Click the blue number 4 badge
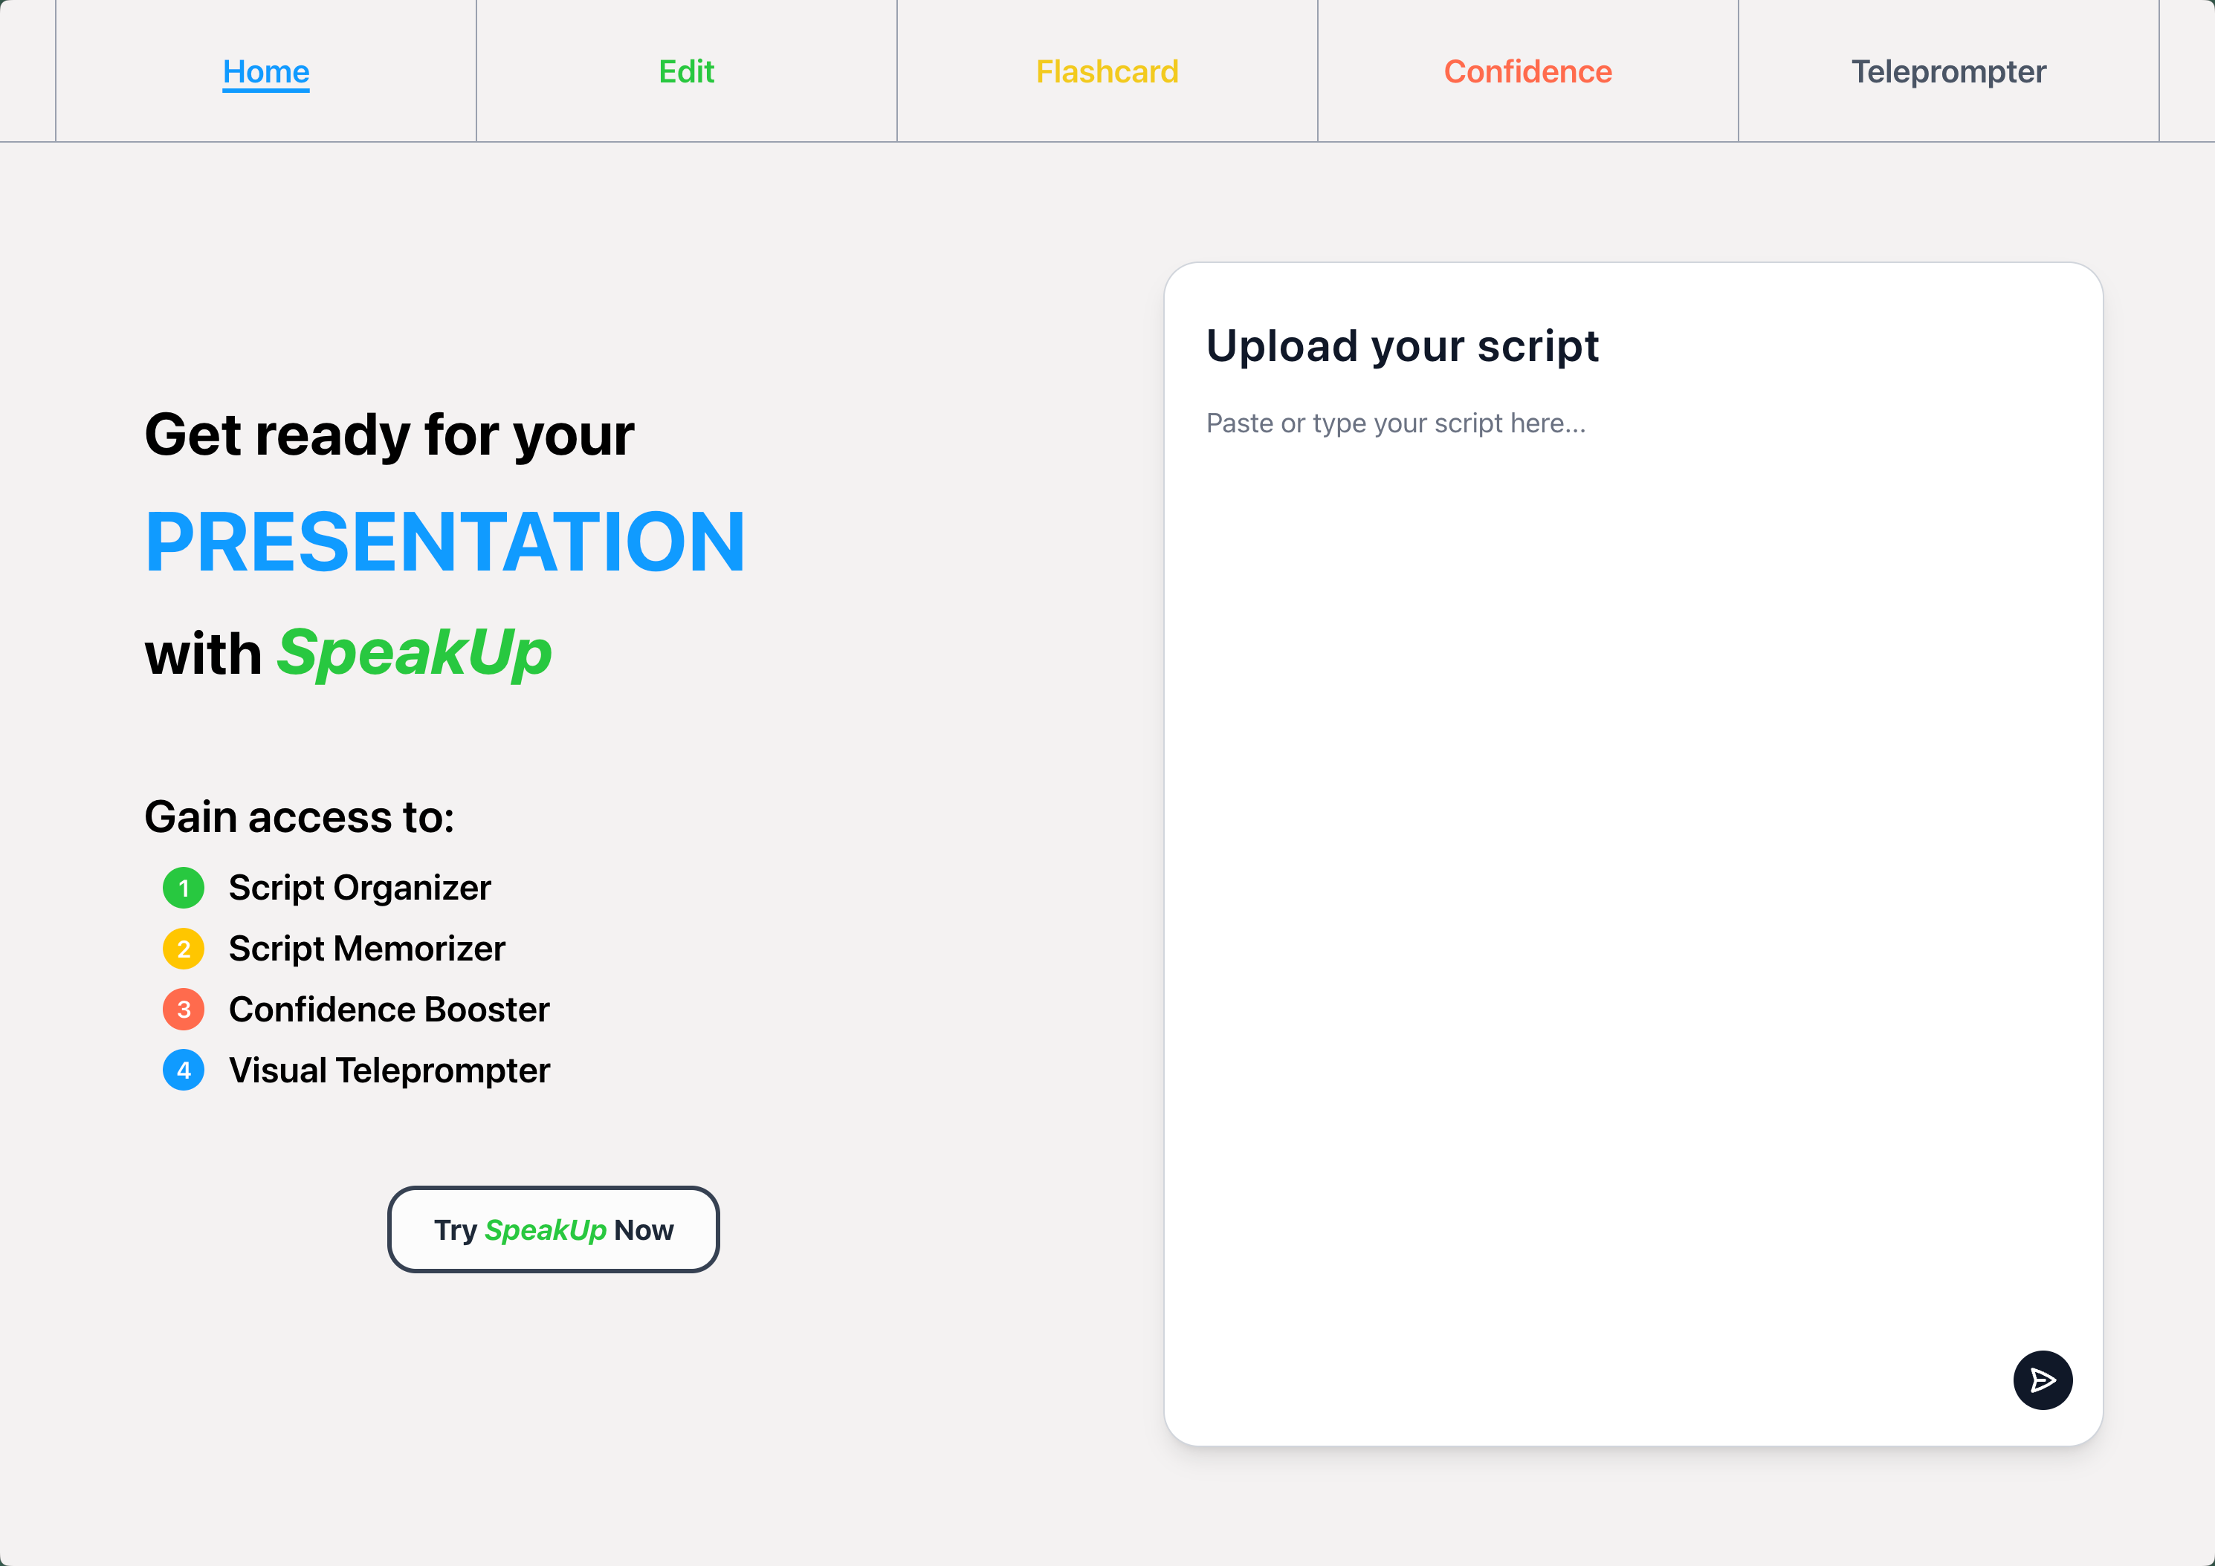Viewport: 2215px width, 1566px height. click(184, 1070)
